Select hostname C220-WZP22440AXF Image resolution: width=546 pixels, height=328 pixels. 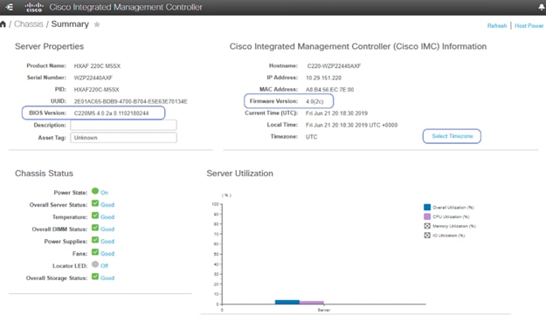pos(334,65)
